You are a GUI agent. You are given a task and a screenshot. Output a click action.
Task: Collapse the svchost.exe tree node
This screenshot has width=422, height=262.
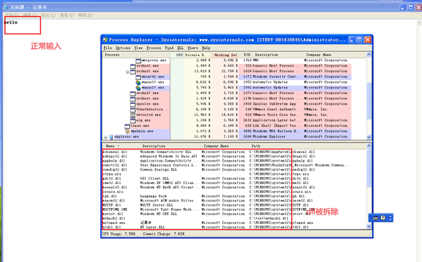pyautogui.click(x=127, y=72)
